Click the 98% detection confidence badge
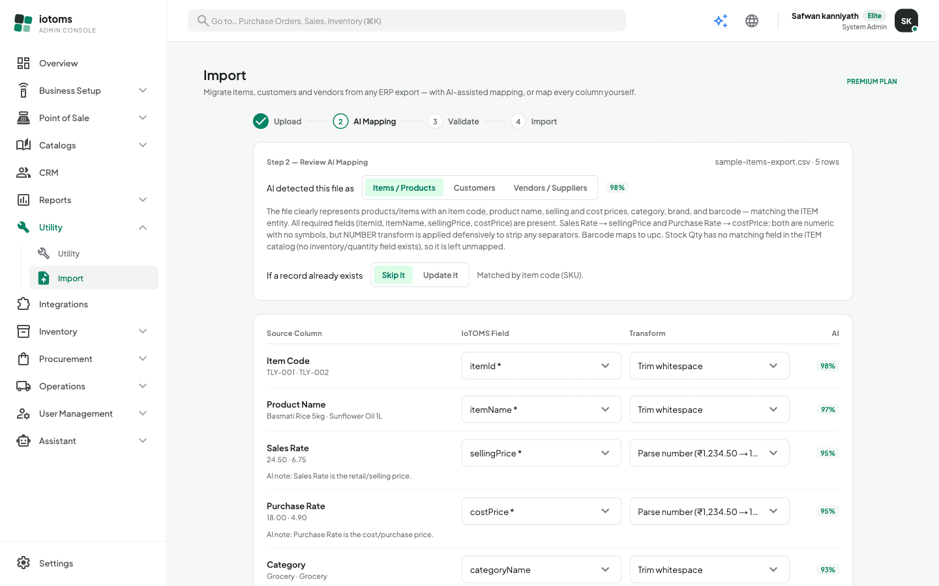Viewport: 939px width, 586px height. pos(617,188)
